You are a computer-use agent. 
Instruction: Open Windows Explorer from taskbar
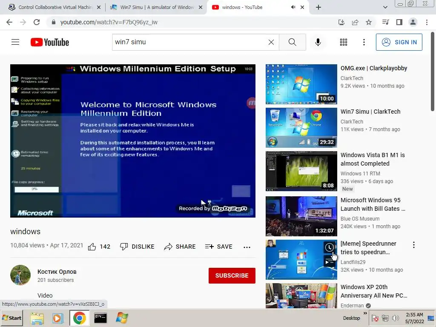coord(37,318)
